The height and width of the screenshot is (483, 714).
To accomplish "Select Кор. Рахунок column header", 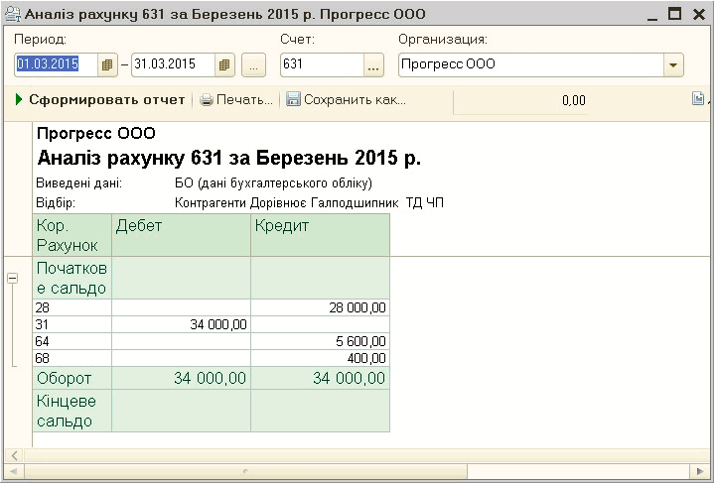I will coord(71,235).
